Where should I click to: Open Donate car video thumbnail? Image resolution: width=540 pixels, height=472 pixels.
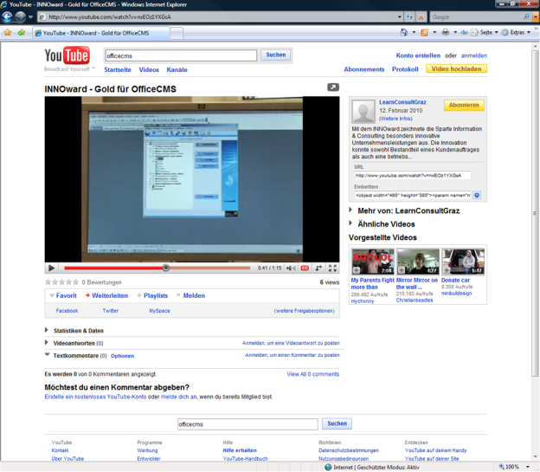coord(463,262)
